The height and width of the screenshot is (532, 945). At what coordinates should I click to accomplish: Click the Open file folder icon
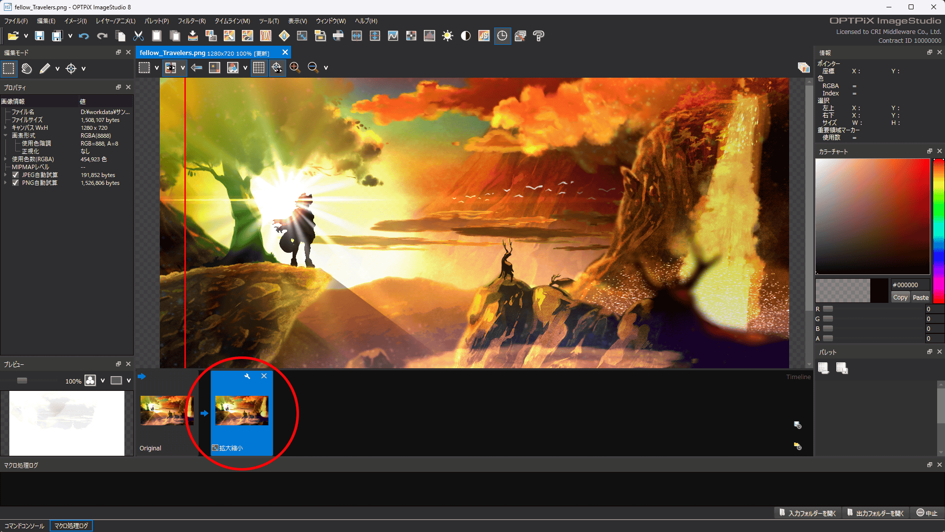coord(13,36)
